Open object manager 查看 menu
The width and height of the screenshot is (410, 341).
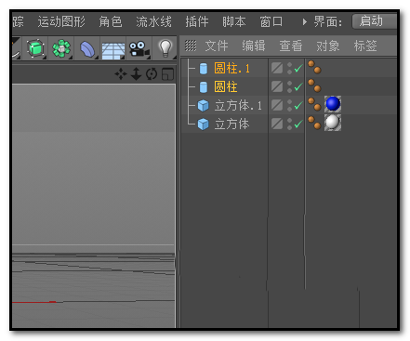(291, 46)
